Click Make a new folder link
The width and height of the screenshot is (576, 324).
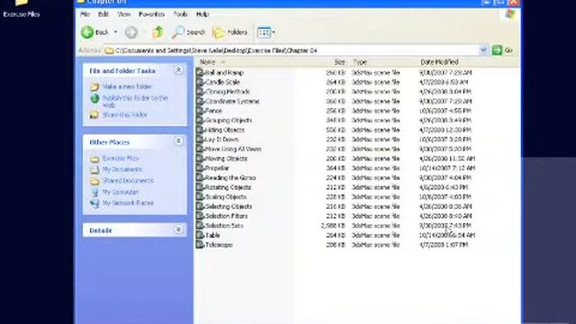(x=127, y=86)
